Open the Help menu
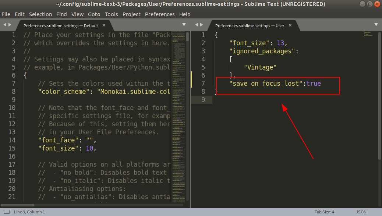The height and width of the screenshot is (216, 382). [x=185, y=14]
